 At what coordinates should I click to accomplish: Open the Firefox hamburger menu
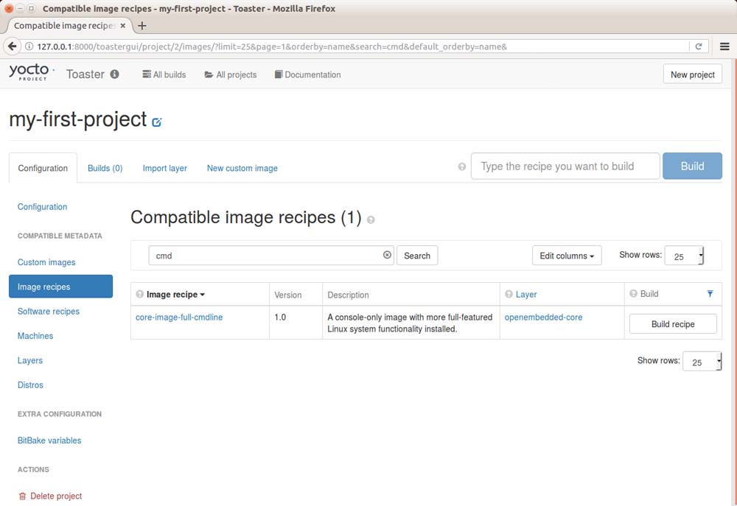tap(724, 46)
